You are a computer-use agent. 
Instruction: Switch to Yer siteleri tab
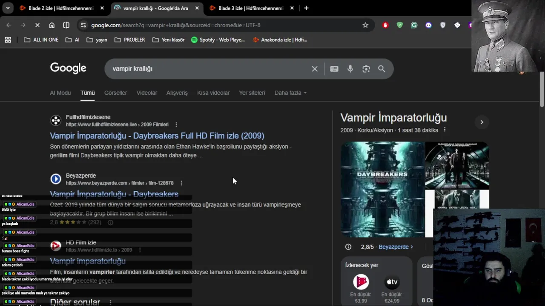pyautogui.click(x=252, y=93)
